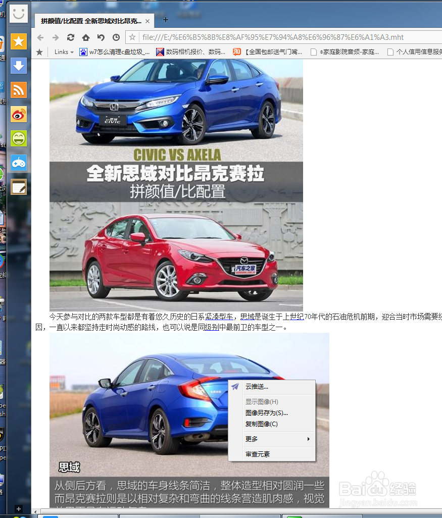The image size is (442, 518).
Task: Go forward with the forward arrow
Action: (x=56, y=37)
